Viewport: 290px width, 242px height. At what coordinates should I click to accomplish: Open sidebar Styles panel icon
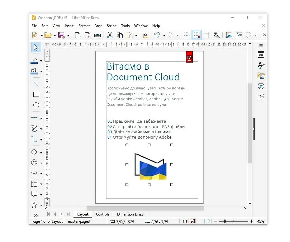[x=261, y=65]
